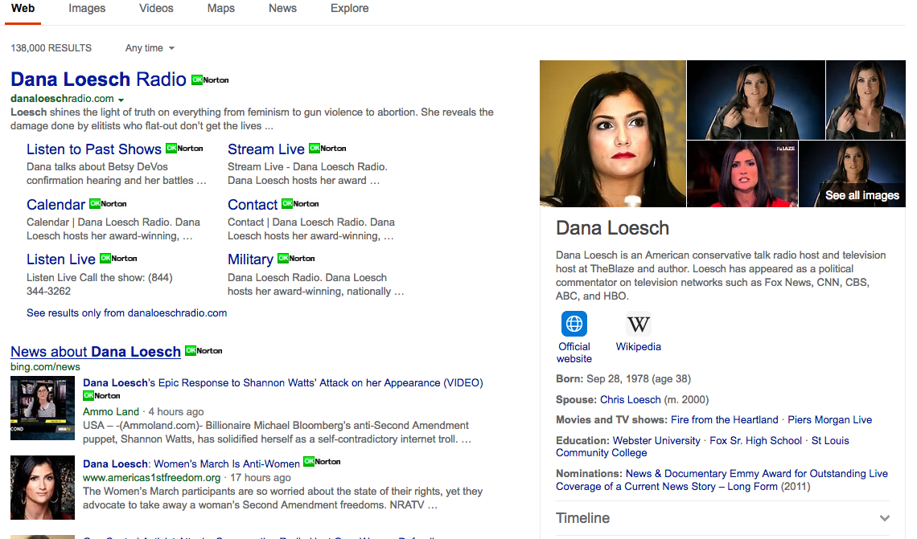The image size is (917, 539).
Task: Open large Dana Loesch portrait photo
Action: tap(612, 133)
